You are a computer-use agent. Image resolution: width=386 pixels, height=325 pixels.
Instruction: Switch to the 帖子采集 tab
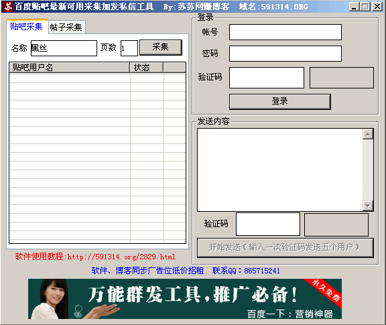point(66,27)
